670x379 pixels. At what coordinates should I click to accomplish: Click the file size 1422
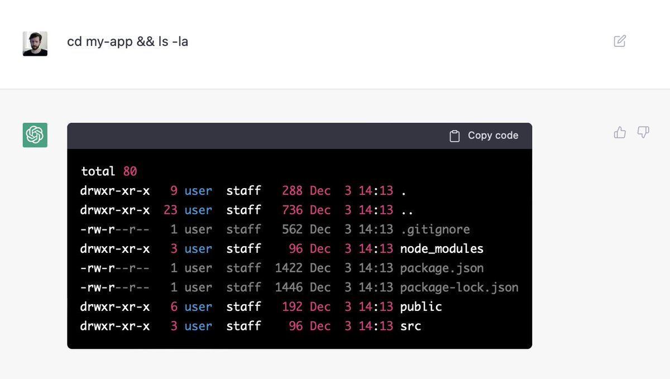click(x=289, y=268)
